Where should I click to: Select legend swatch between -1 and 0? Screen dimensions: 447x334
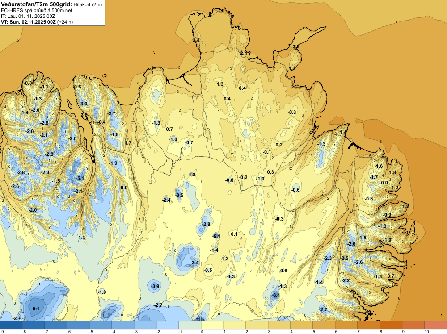pyautogui.click(x=190, y=325)
